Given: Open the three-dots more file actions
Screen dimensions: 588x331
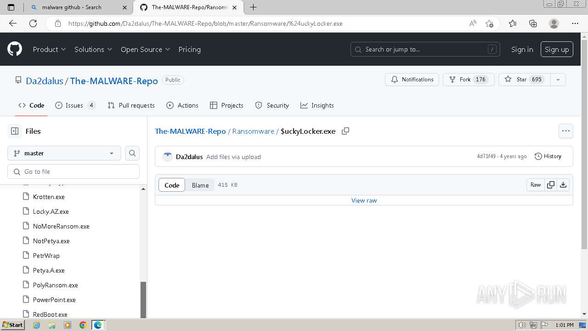Looking at the screenshot, I should [x=566, y=131].
